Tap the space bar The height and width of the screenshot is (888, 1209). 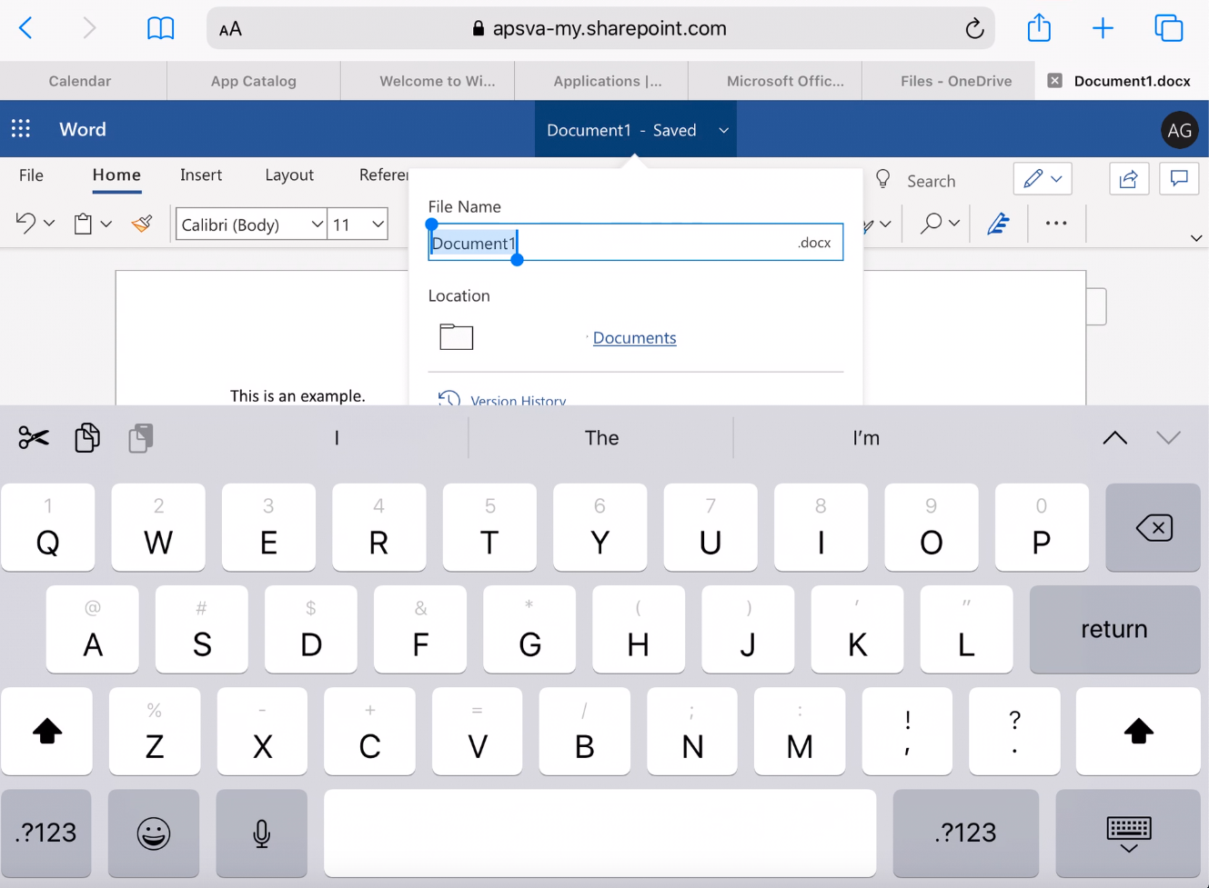(x=600, y=833)
